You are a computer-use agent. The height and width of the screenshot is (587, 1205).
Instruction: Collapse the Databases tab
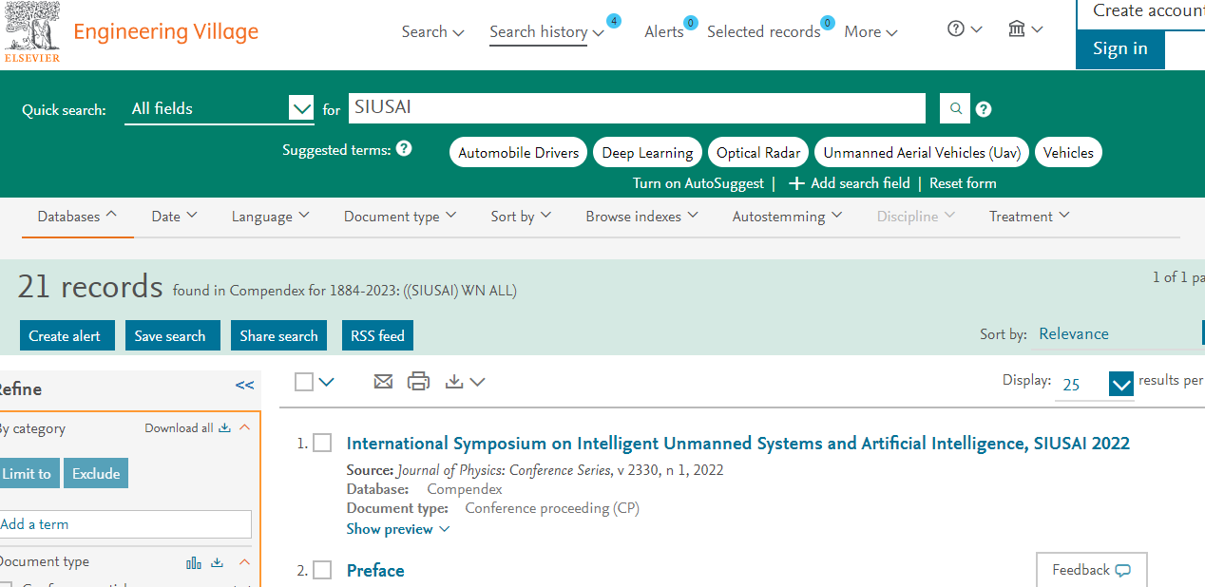click(x=78, y=217)
